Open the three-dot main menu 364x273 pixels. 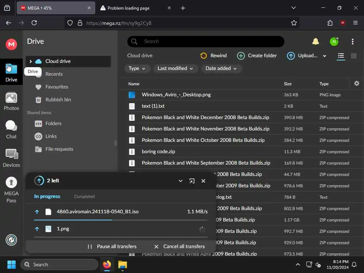(x=352, y=42)
